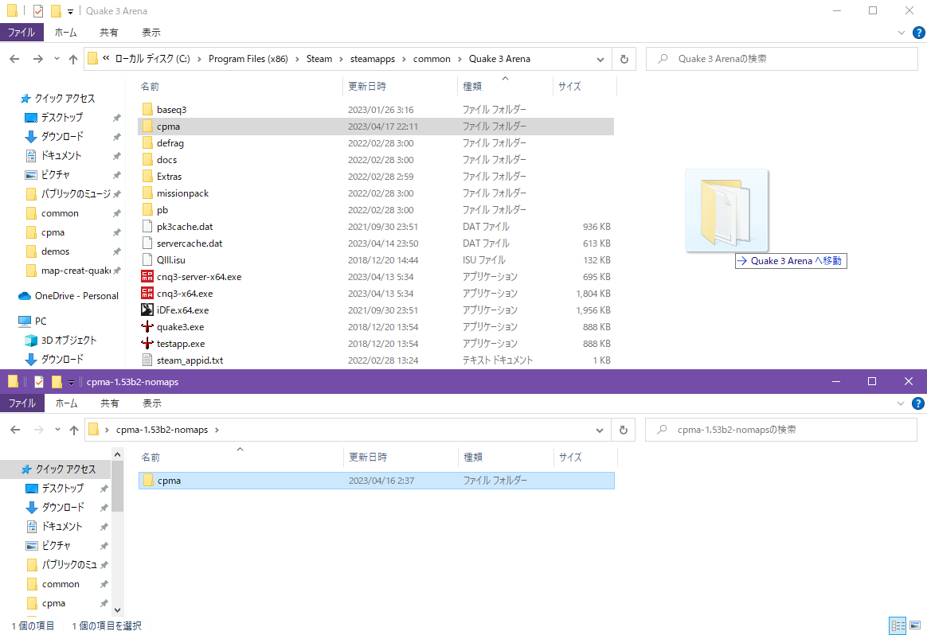Click help icon in cpma-1.53b2-nomaps window
The height and width of the screenshot is (635, 927).
click(917, 403)
